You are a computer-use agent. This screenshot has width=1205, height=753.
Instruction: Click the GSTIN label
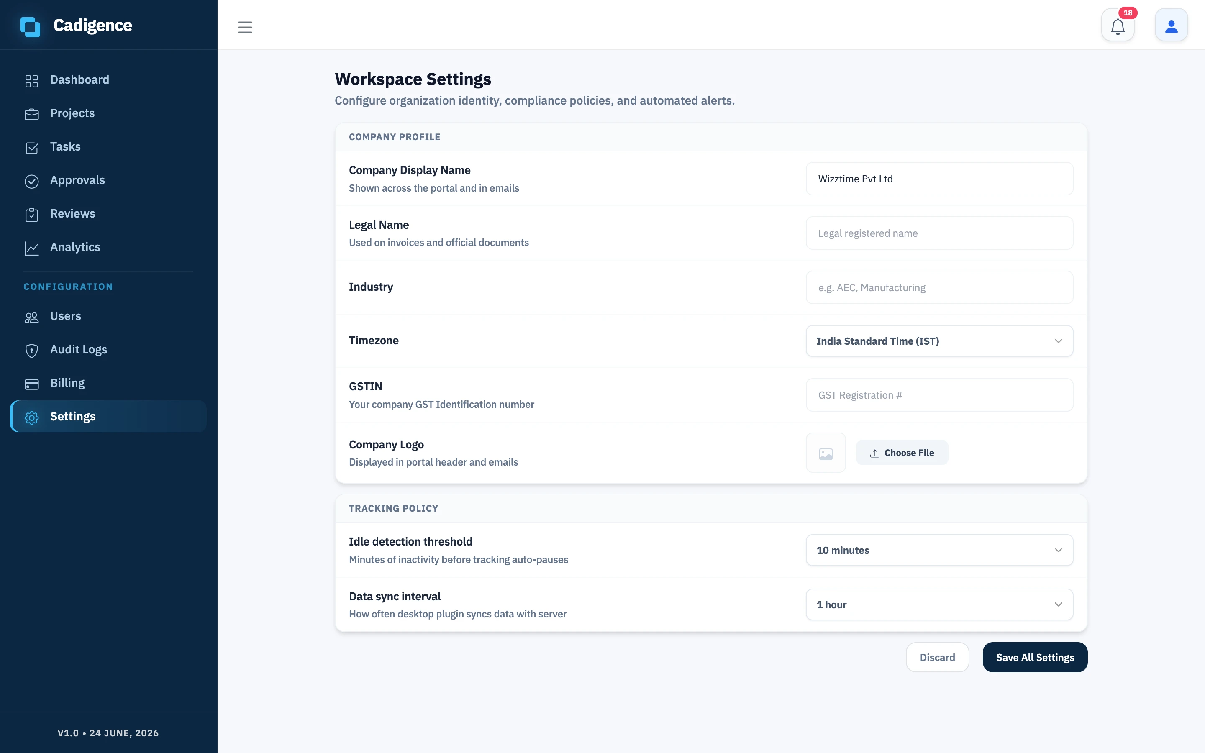pos(366,387)
